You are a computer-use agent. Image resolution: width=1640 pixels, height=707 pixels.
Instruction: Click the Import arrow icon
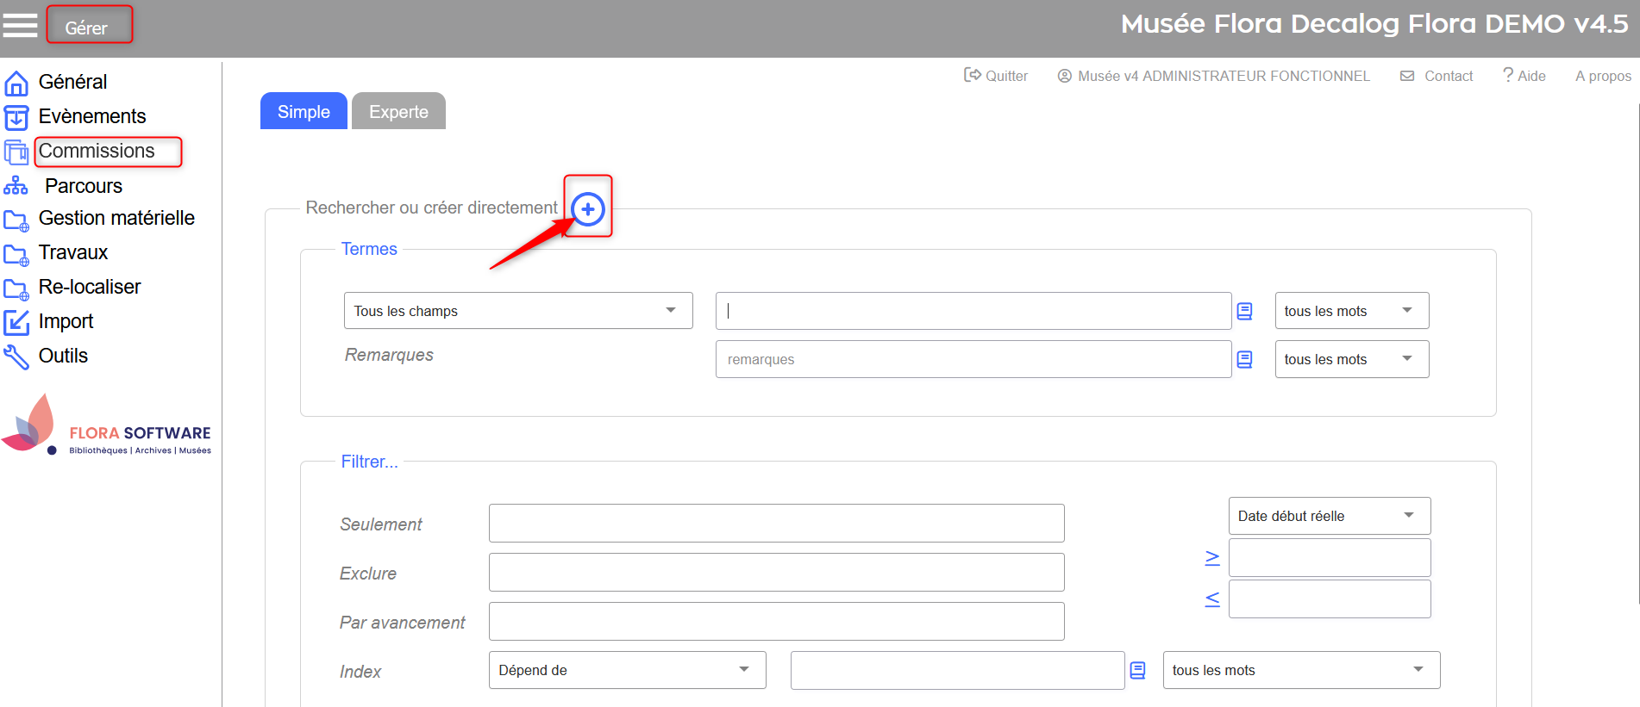pyautogui.click(x=16, y=322)
